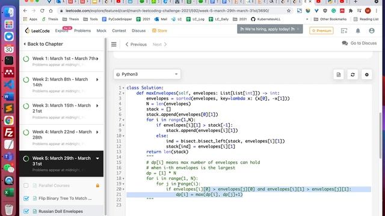Expand Week 3: March 15th - March 21st

[61, 111]
